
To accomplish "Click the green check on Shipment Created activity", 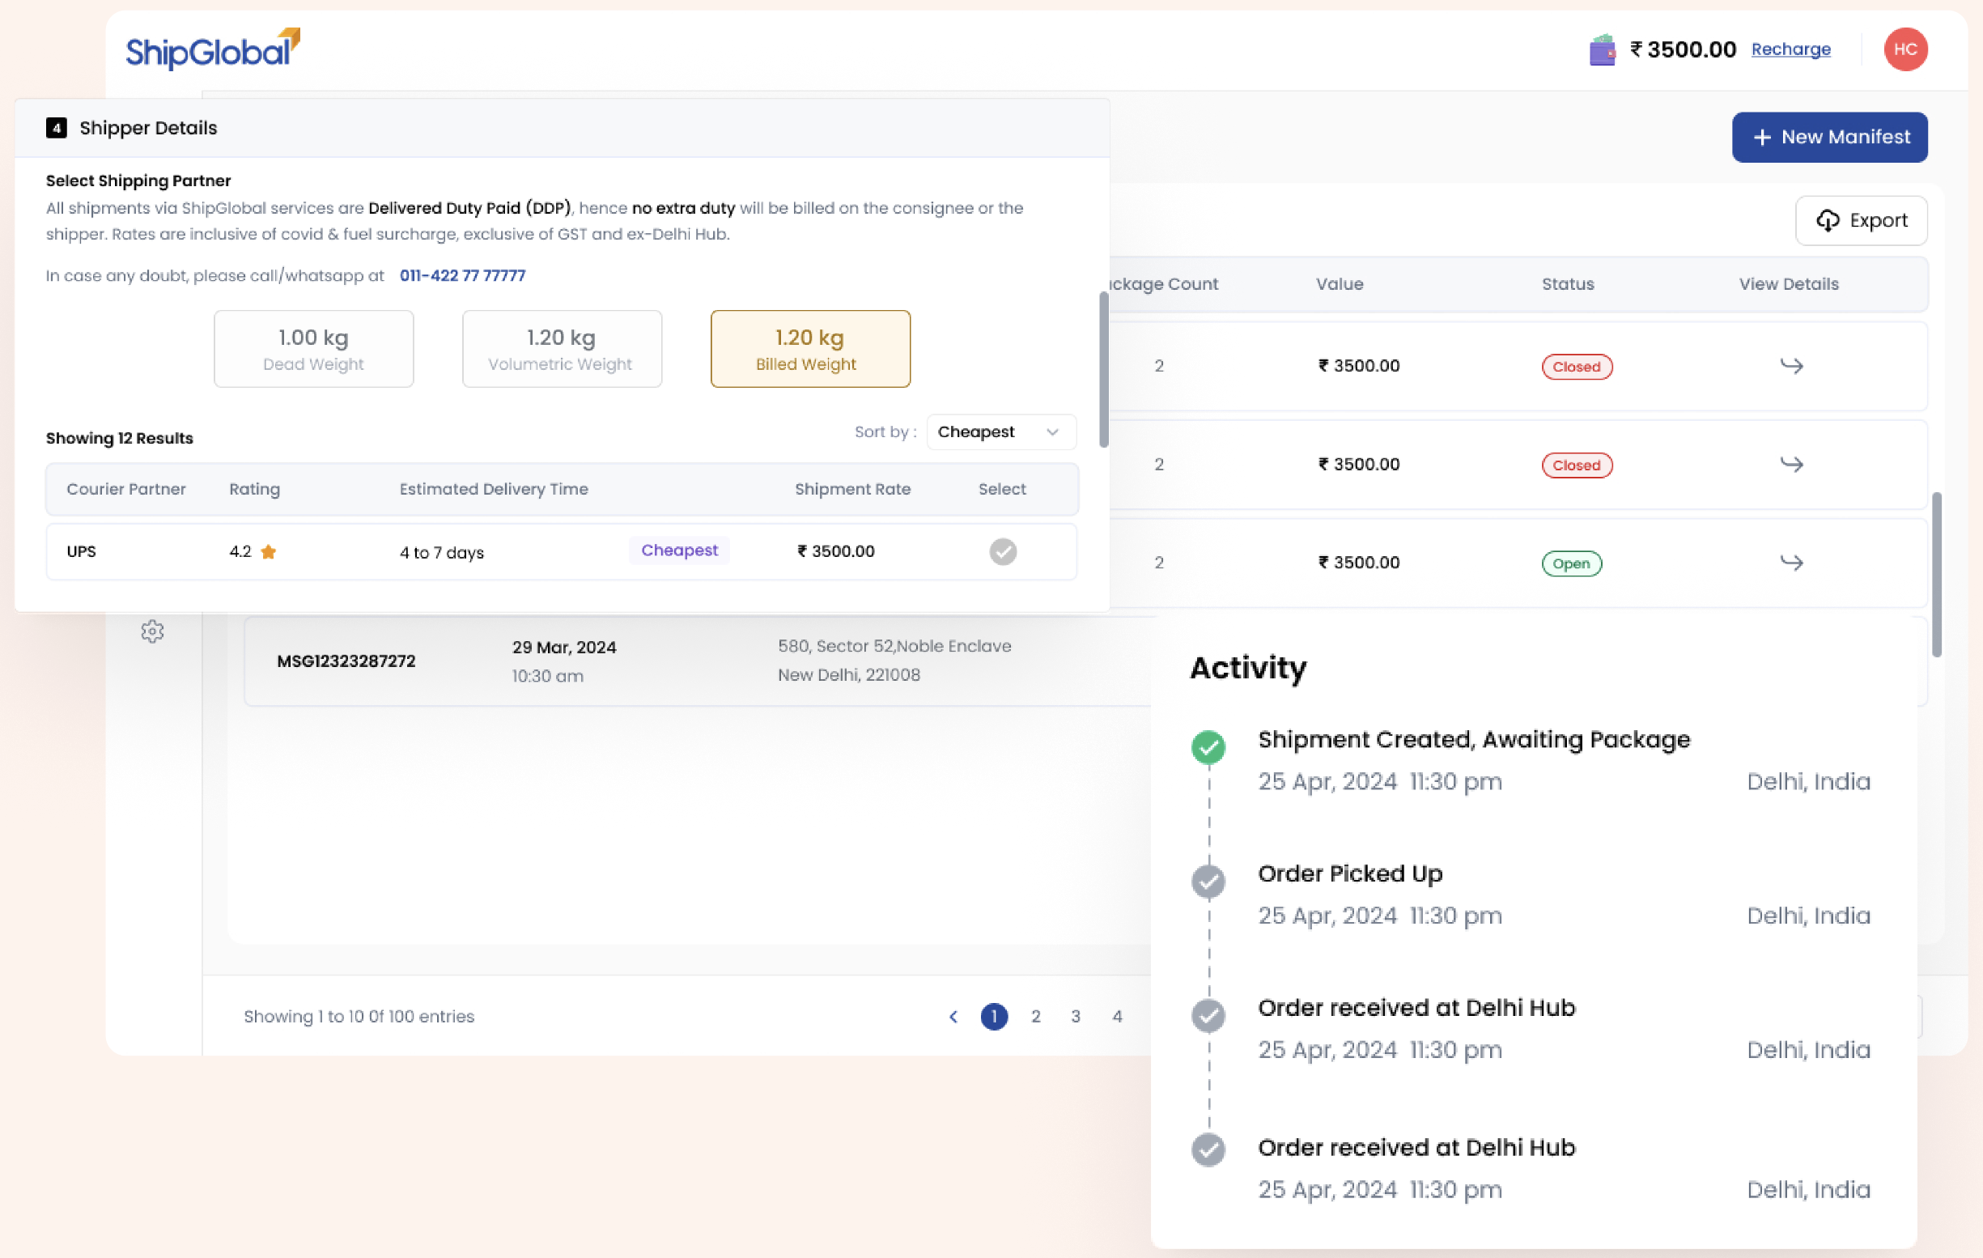I will (x=1208, y=747).
